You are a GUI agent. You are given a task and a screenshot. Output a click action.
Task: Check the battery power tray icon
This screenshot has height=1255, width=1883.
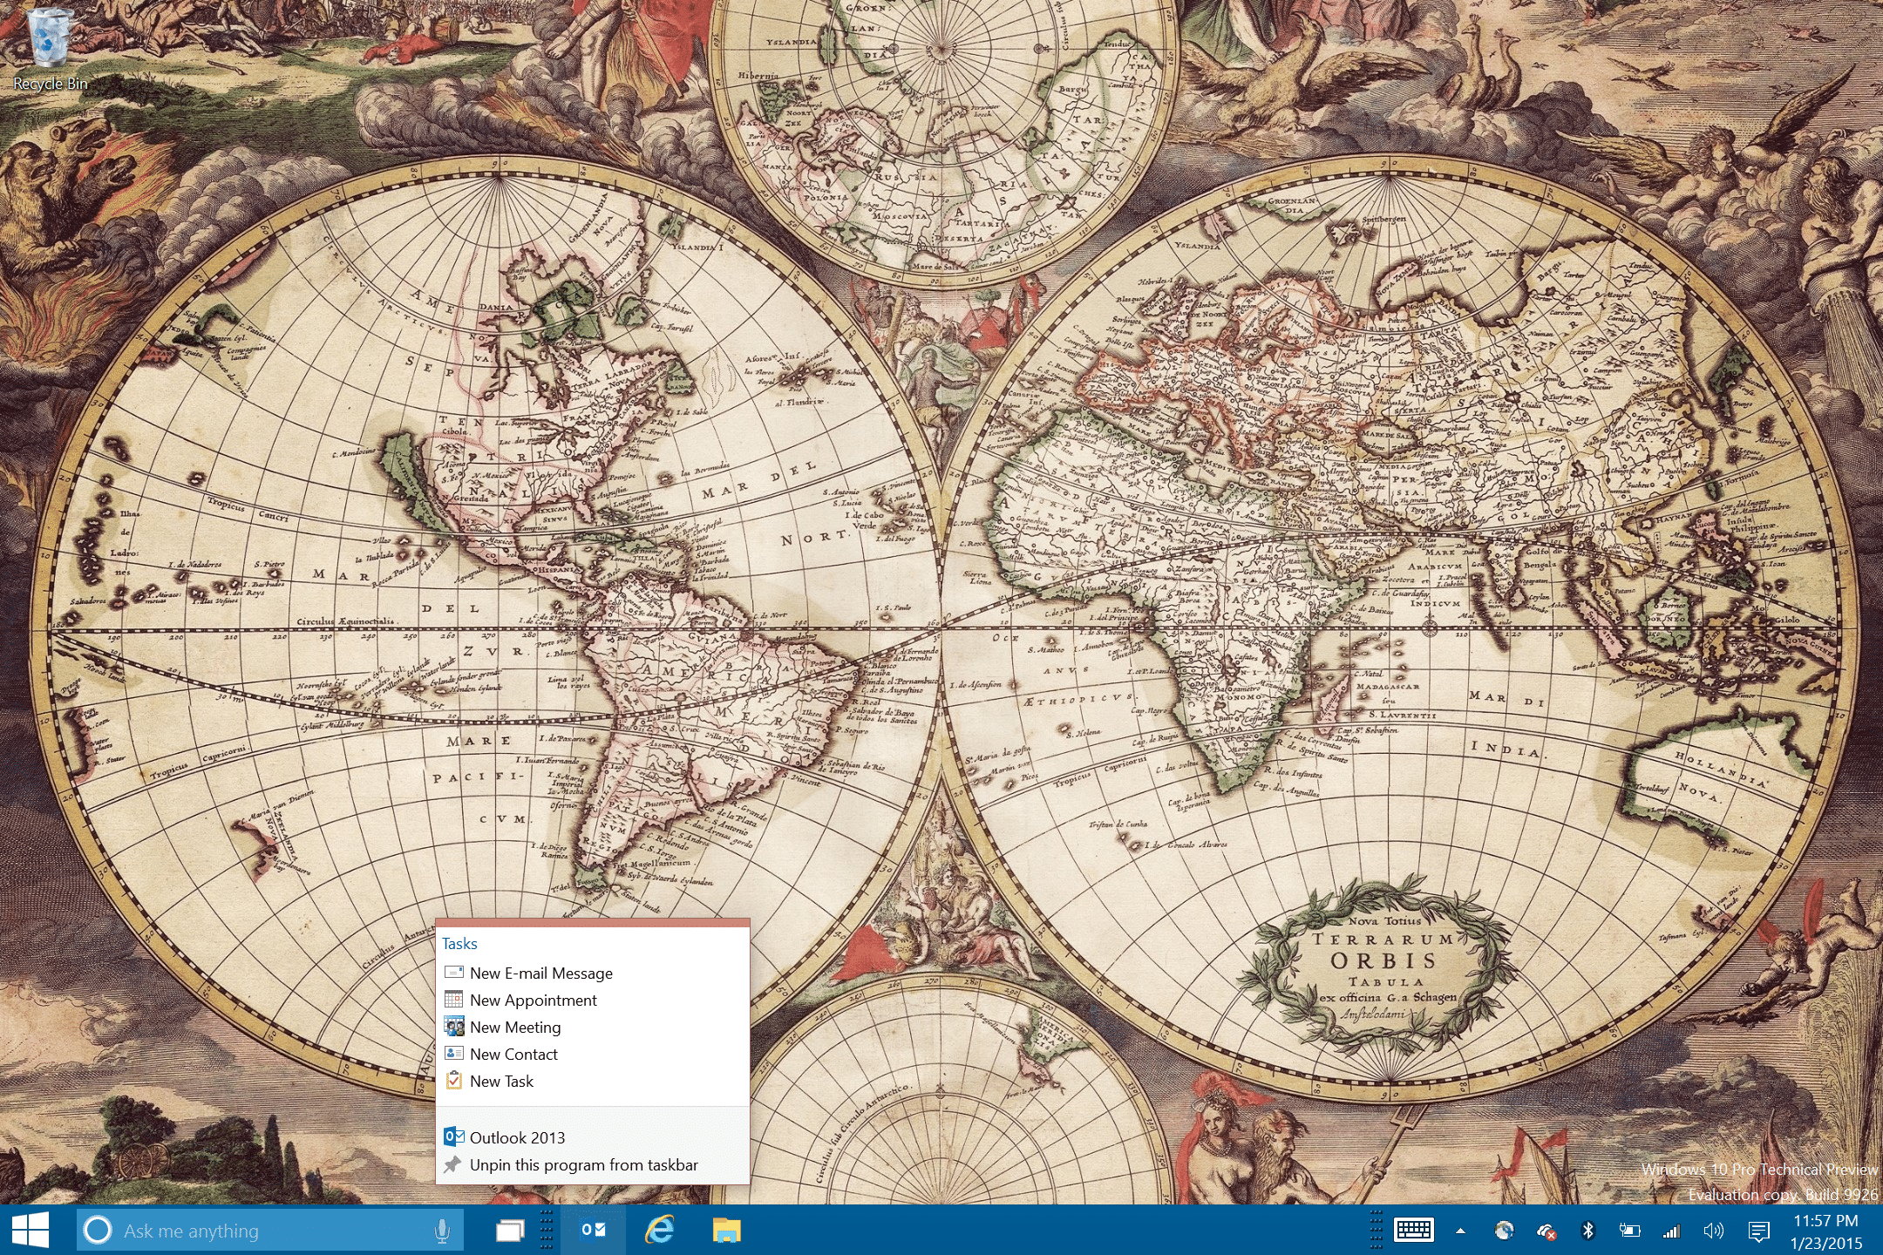[x=1628, y=1231]
